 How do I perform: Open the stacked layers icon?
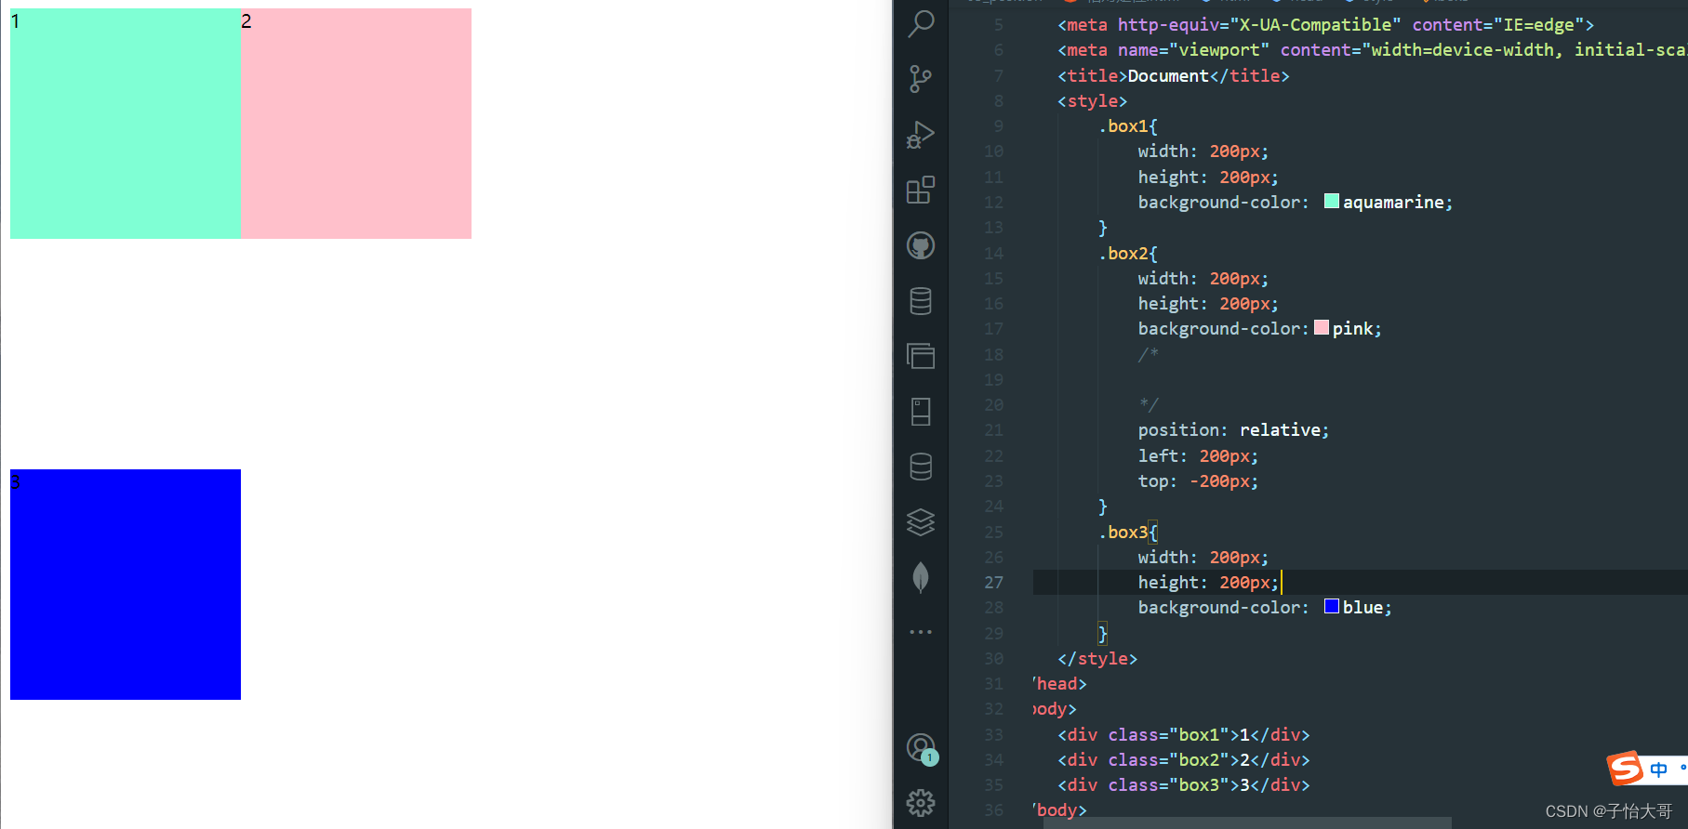921,522
